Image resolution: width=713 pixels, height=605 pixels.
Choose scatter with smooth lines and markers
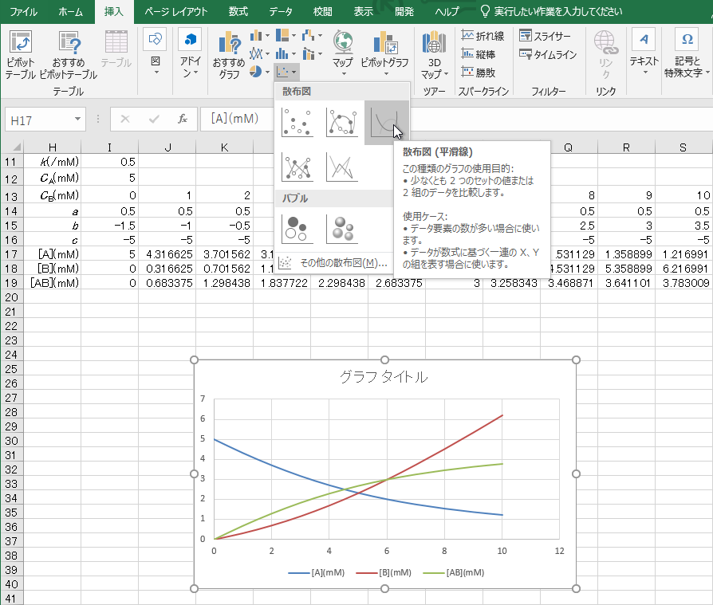[341, 122]
